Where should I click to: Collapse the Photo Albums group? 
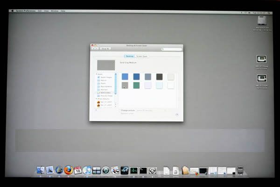click(x=97, y=99)
